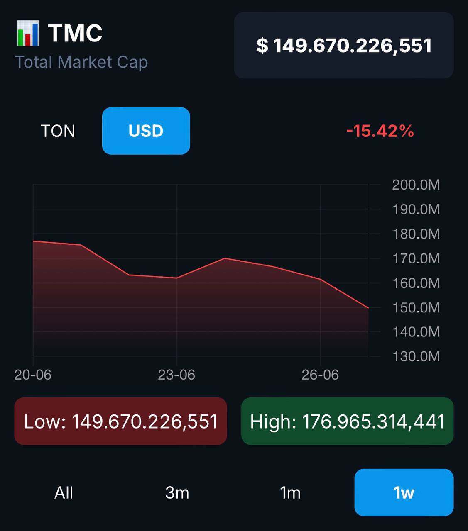Click the 200.0M axis label

(x=416, y=185)
